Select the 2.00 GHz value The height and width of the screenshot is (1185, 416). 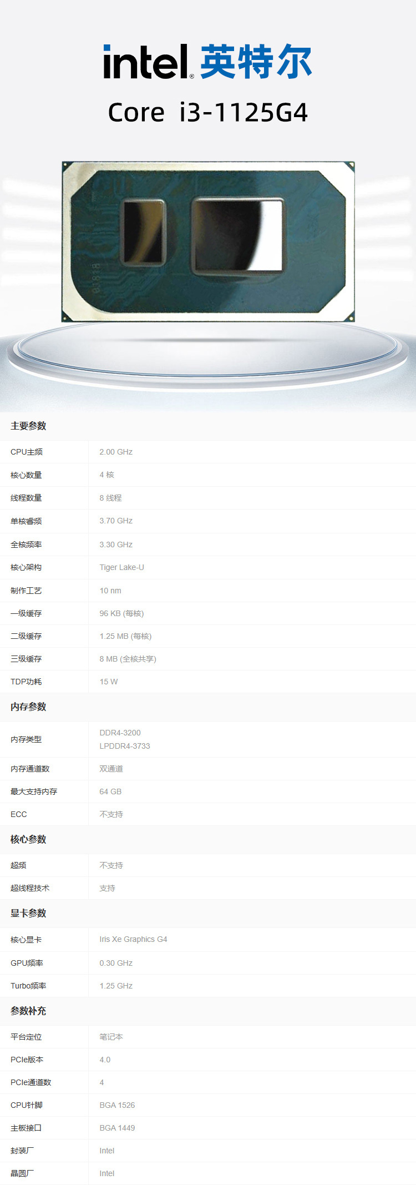point(116,452)
